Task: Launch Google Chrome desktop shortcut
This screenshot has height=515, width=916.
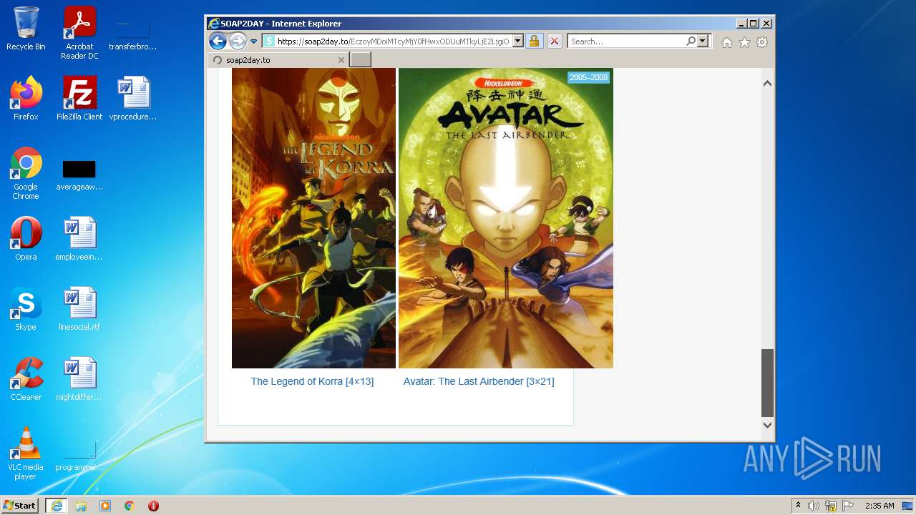Action: [x=26, y=174]
